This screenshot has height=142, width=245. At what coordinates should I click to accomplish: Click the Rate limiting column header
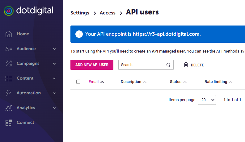[216, 82]
